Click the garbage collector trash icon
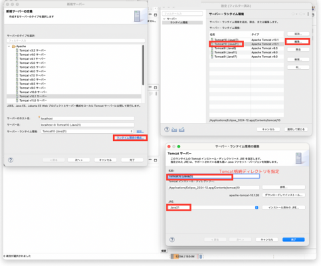321x266 pixels. pyautogui.click(x=201, y=257)
